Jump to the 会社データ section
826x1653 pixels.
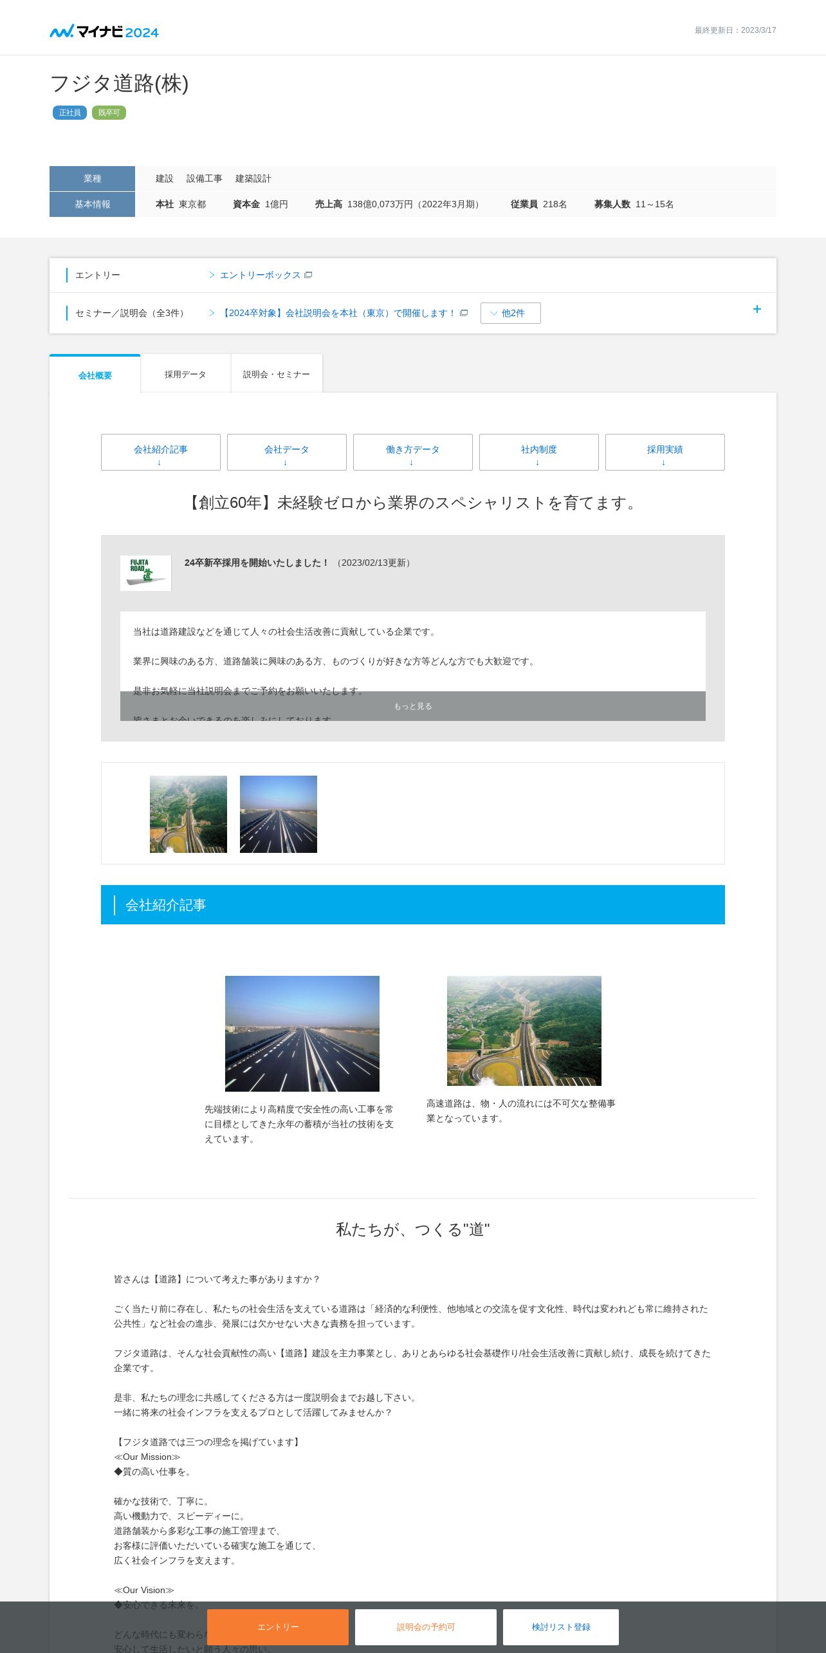(x=287, y=453)
